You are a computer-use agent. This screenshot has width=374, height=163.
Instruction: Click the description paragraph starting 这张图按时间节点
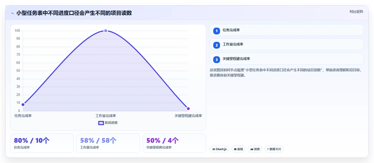286,73
